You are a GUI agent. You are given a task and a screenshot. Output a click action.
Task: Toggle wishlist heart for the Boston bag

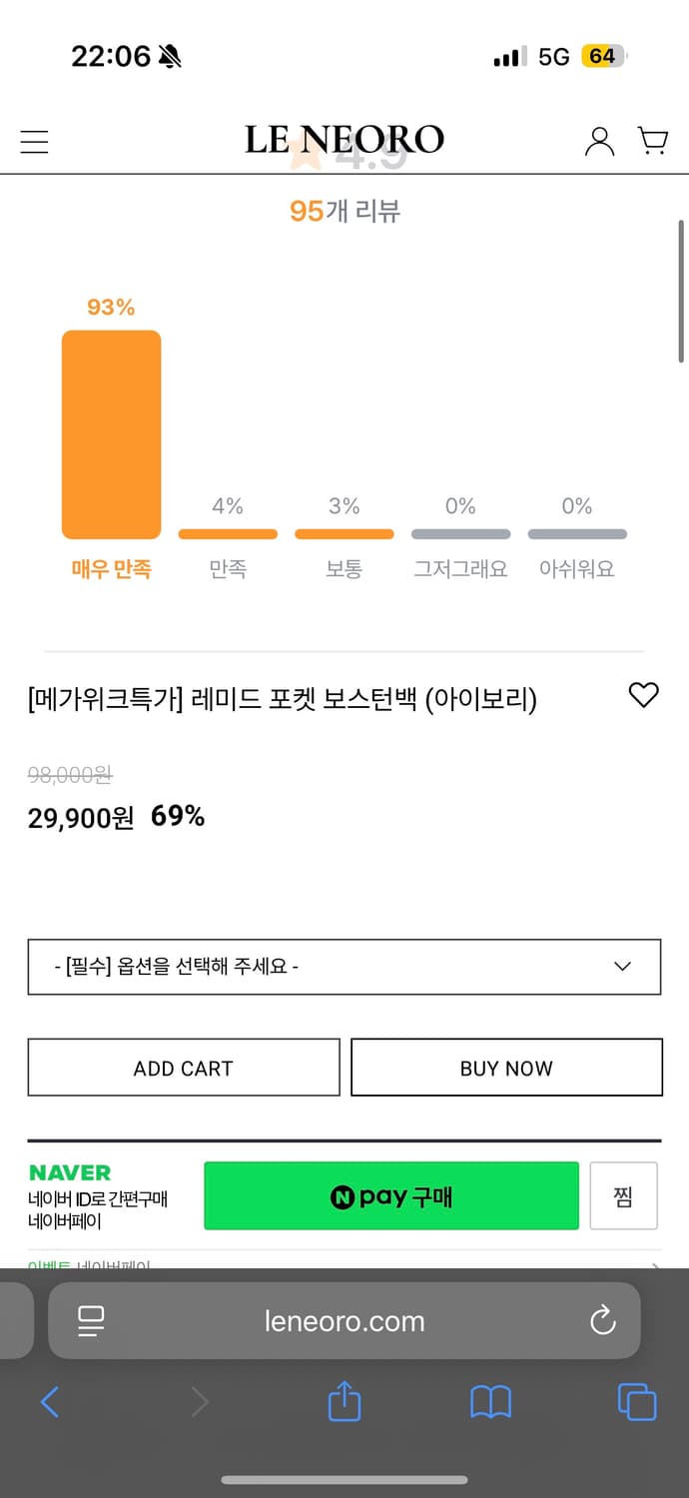point(644,696)
